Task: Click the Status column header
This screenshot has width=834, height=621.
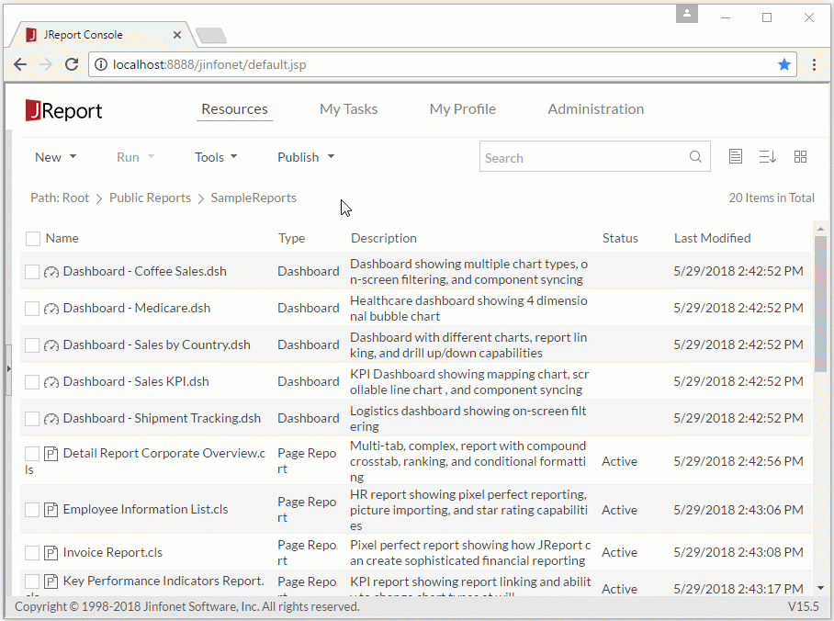Action: (620, 239)
